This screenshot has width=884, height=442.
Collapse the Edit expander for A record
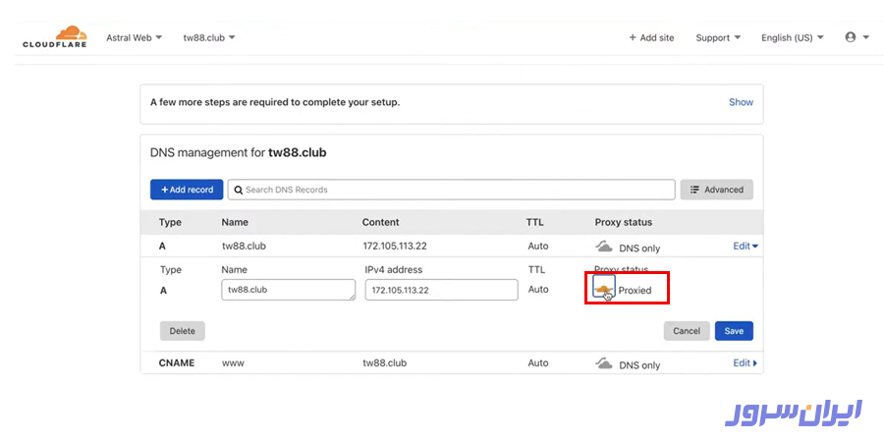(x=746, y=247)
